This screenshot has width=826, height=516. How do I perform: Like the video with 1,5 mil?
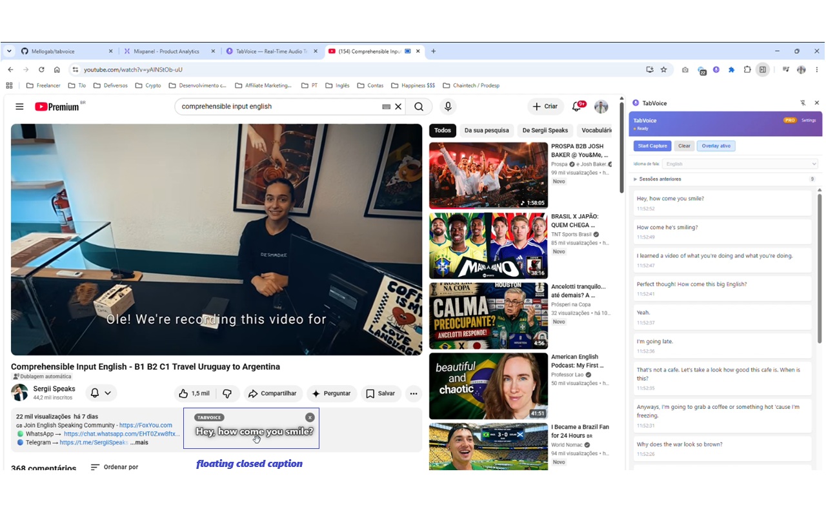pos(194,393)
